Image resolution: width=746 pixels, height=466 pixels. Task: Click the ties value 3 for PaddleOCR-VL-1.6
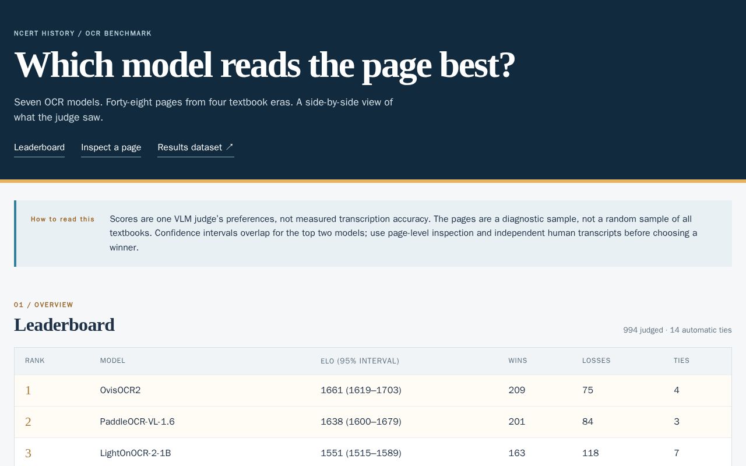point(677,422)
